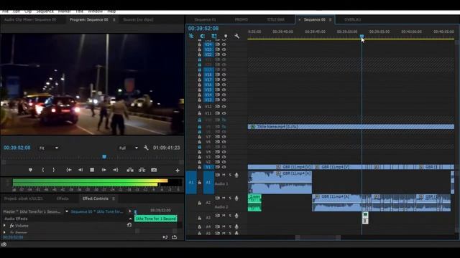
Task: Click the Mark In button
Action: click(x=43, y=170)
